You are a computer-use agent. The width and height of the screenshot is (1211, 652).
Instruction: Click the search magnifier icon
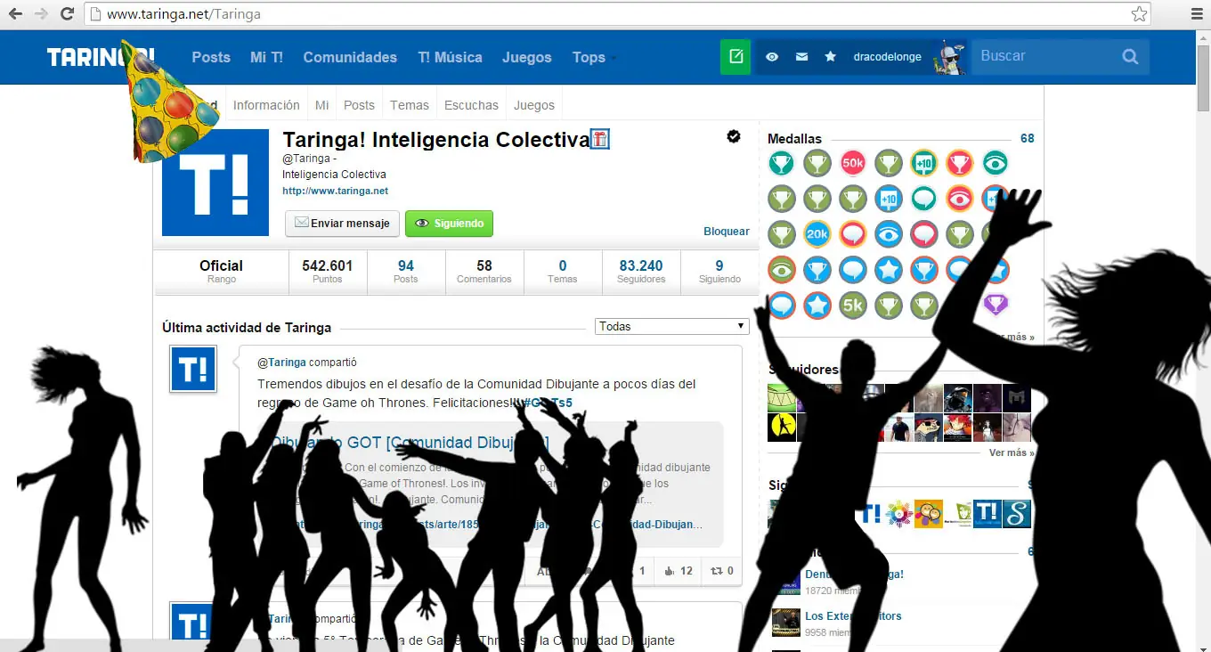[1130, 57]
